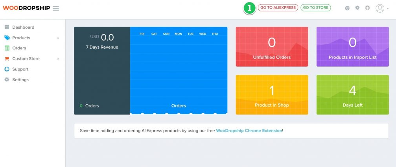The height and width of the screenshot is (167, 396).
Task: Click the USD 0.0 revenue value
Action: coord(102,38)
